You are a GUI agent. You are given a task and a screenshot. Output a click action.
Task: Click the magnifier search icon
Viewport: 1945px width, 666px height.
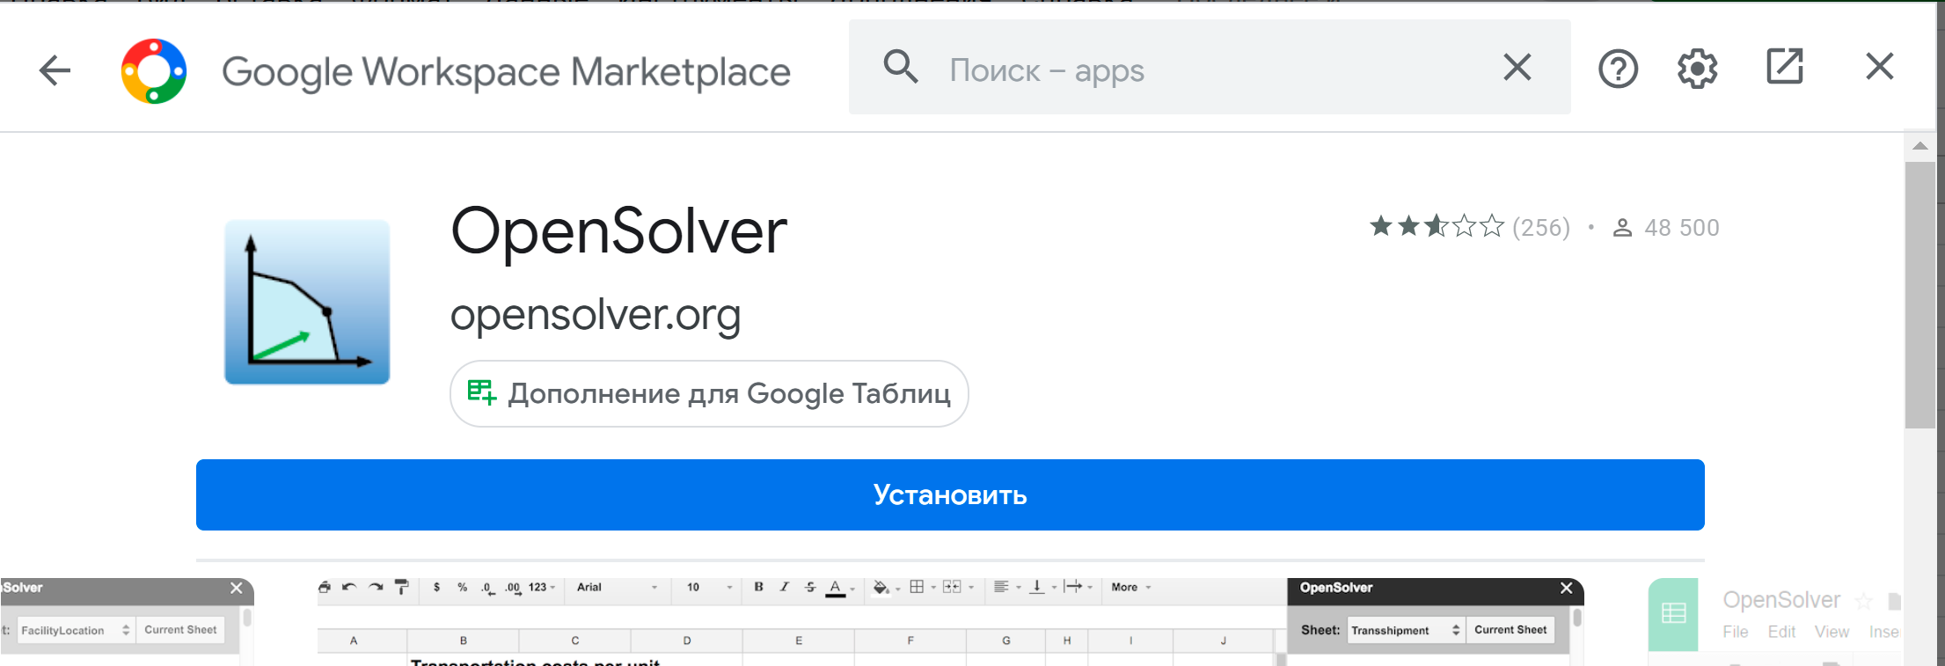(x=901, y=67)
